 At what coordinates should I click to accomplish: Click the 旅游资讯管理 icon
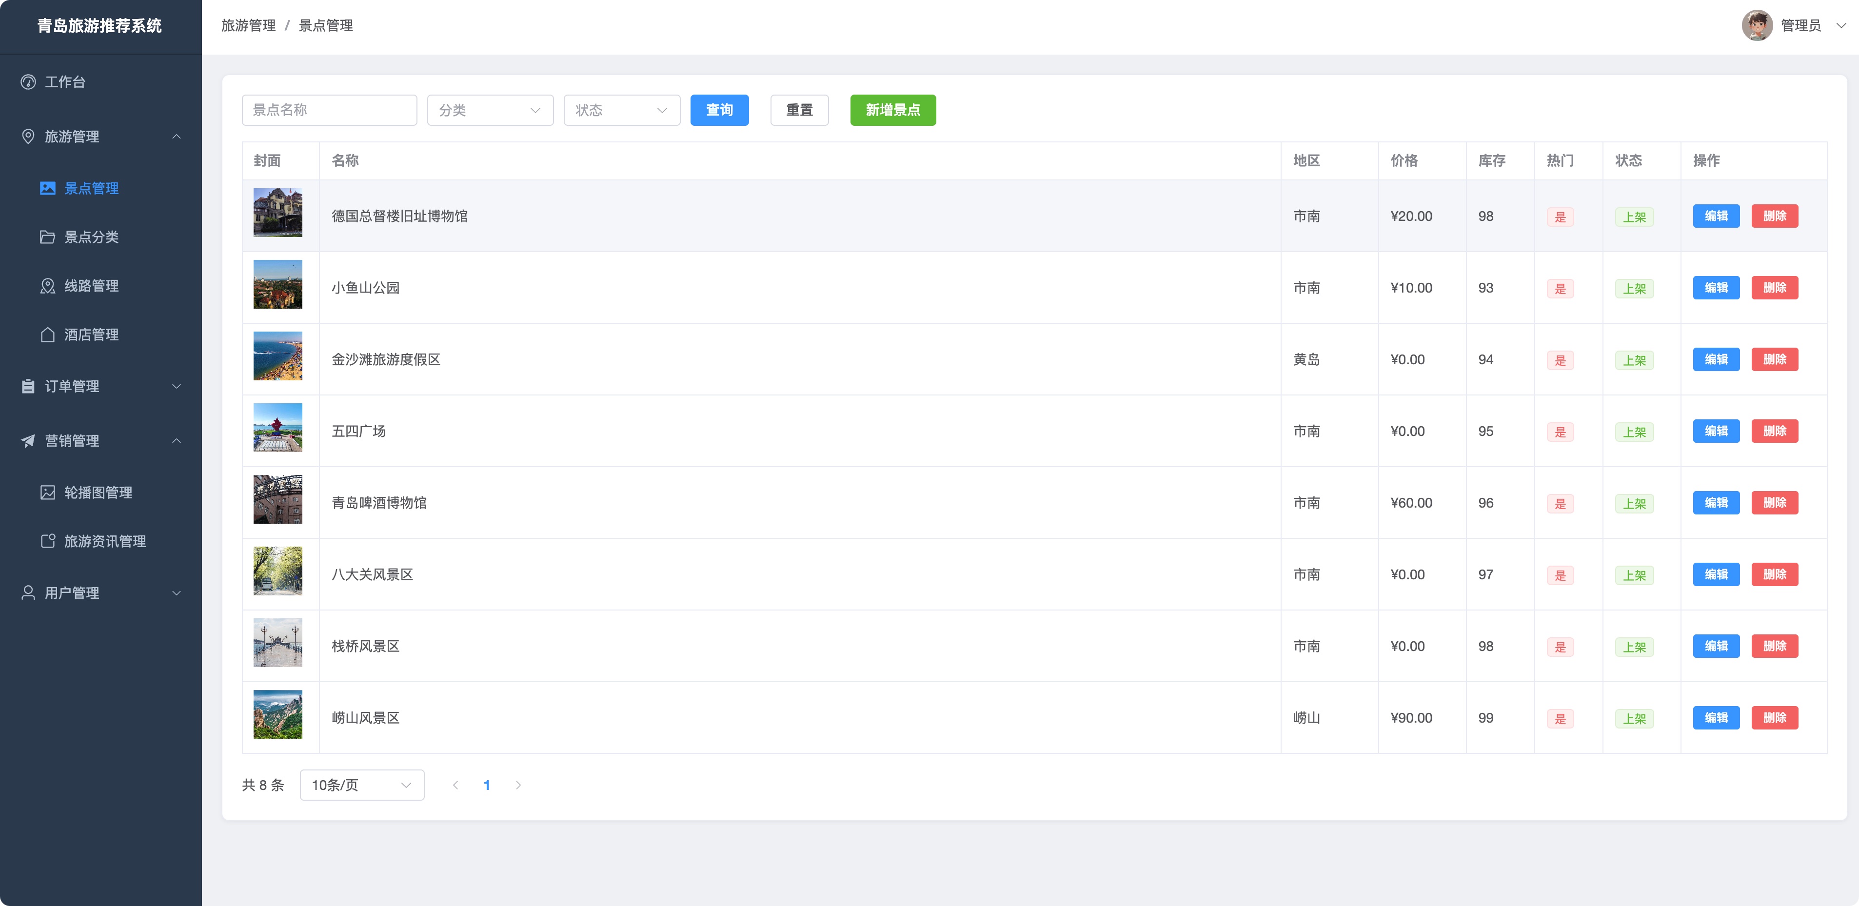(x=48, y=541)
